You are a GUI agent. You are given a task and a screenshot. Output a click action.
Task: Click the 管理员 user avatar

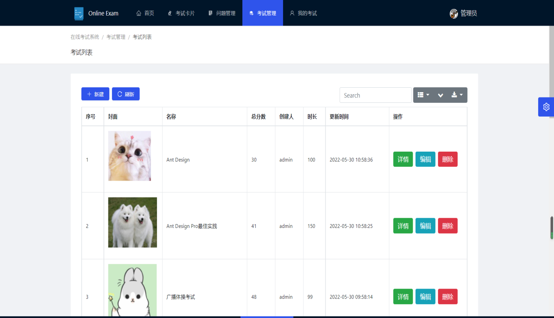[454, 13]
